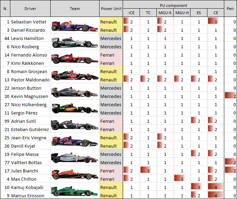
Task: Select Valtteri Bottas's penalty value
Action: pos(230,162)
